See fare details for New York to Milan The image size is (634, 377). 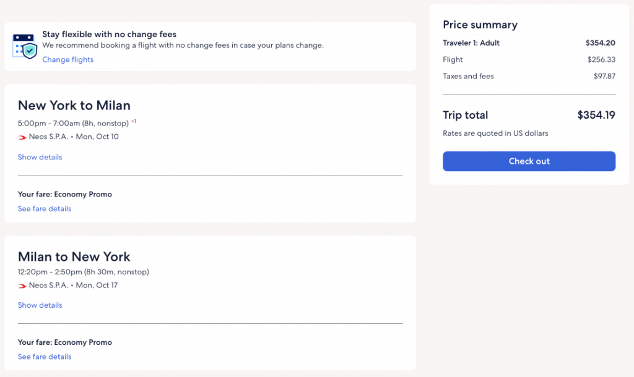click(x=44, y=209)
